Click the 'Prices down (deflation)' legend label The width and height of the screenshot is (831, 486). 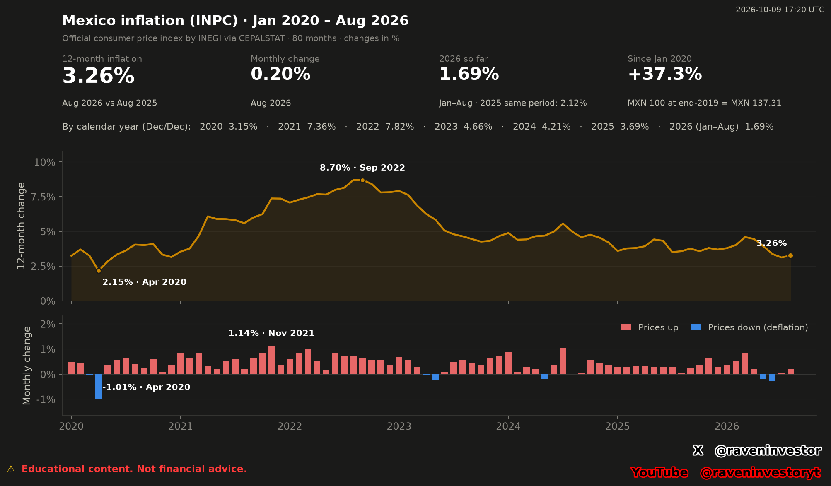tap(758, 327)
